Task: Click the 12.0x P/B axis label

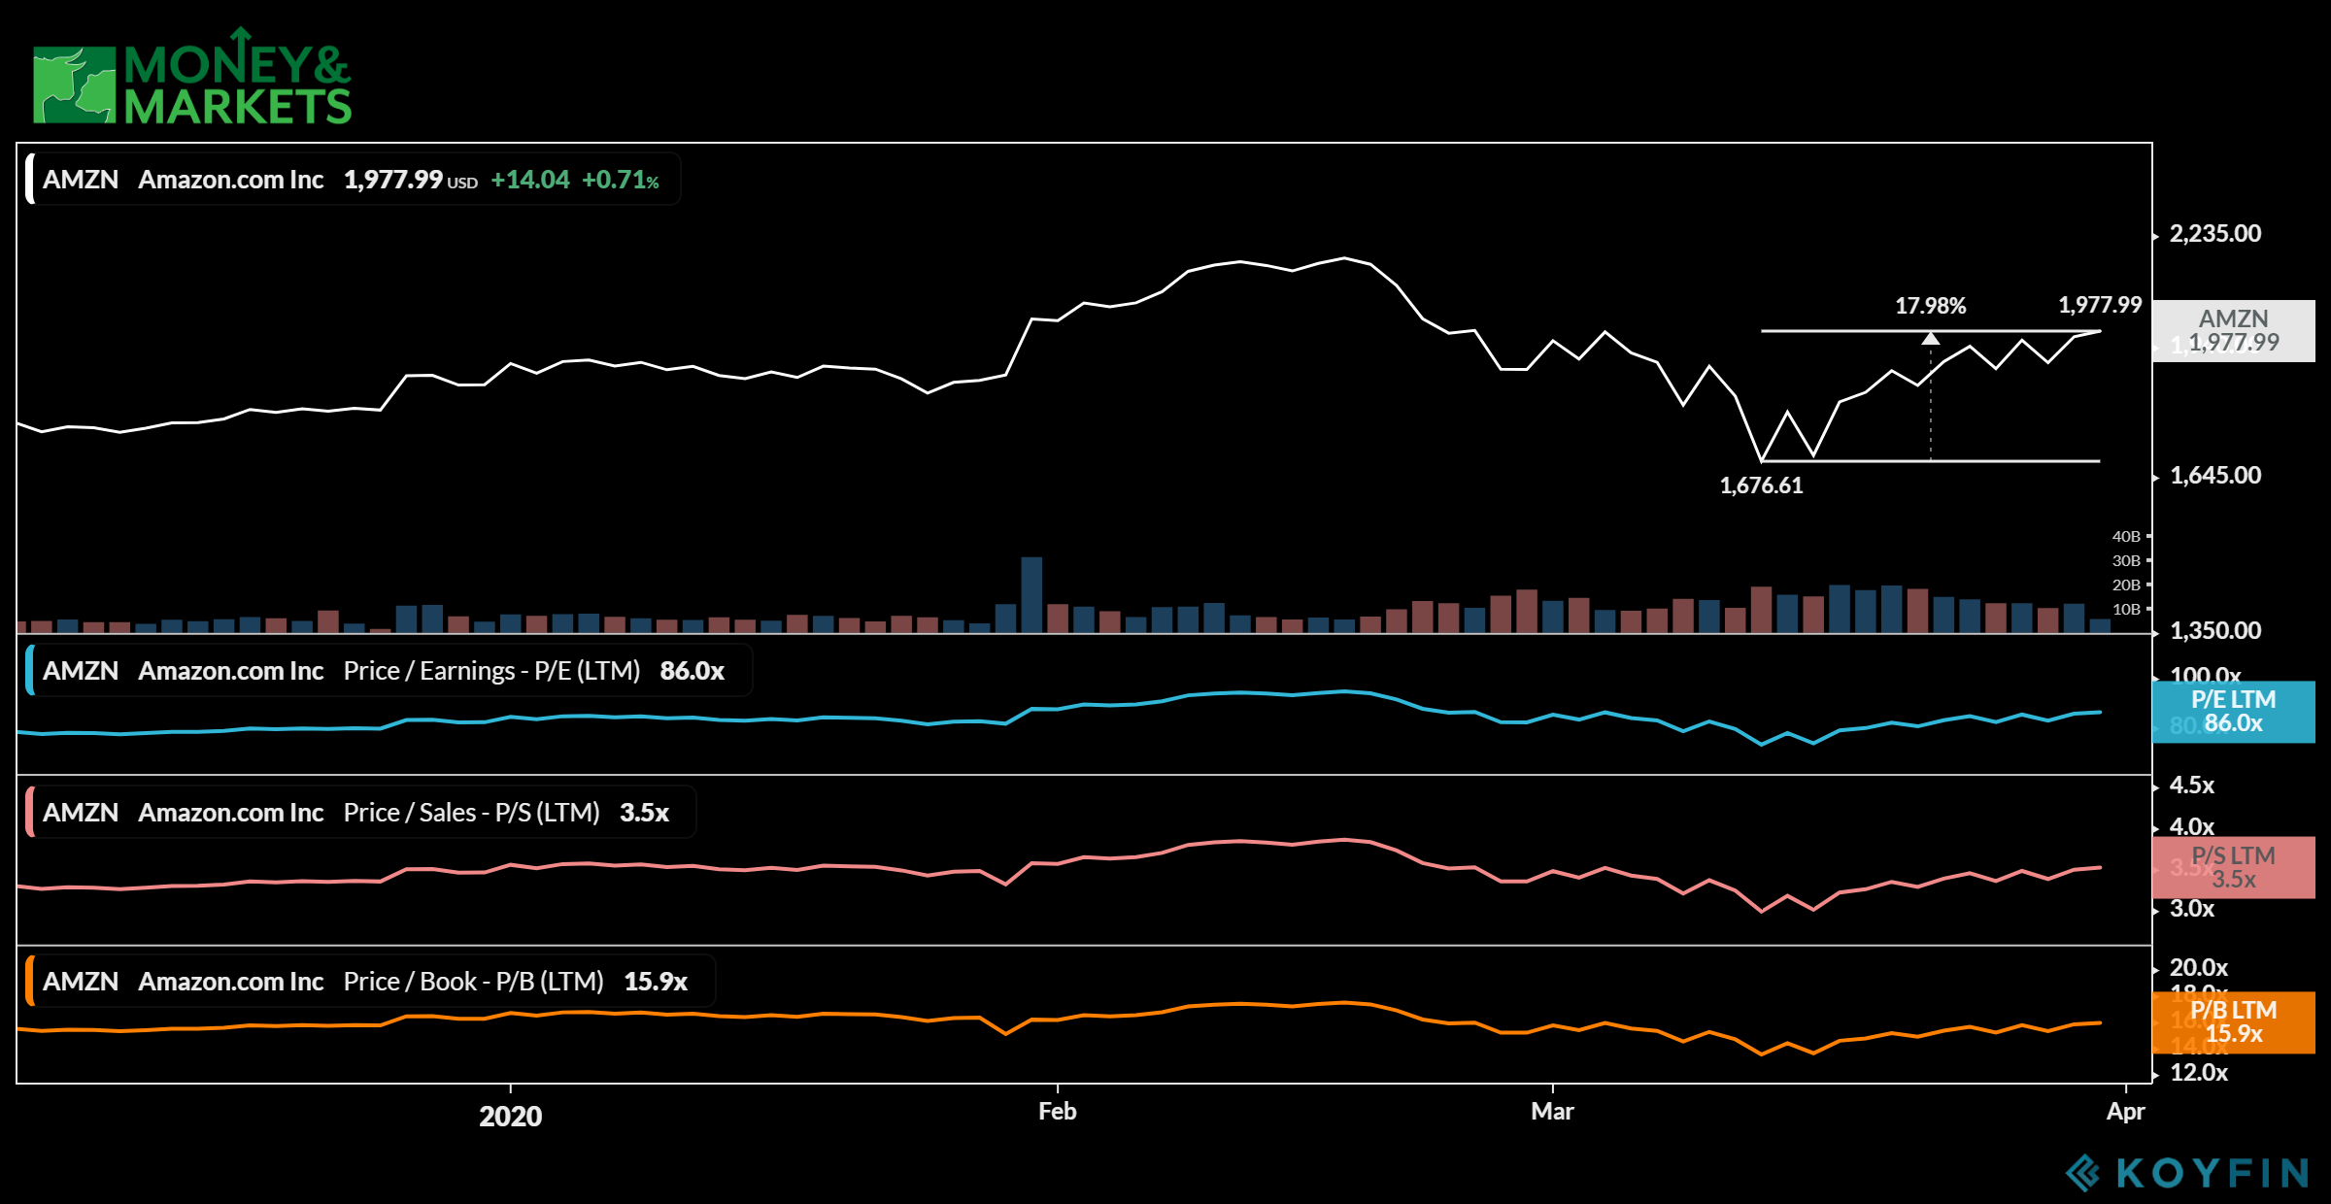Action: 2199,1073
